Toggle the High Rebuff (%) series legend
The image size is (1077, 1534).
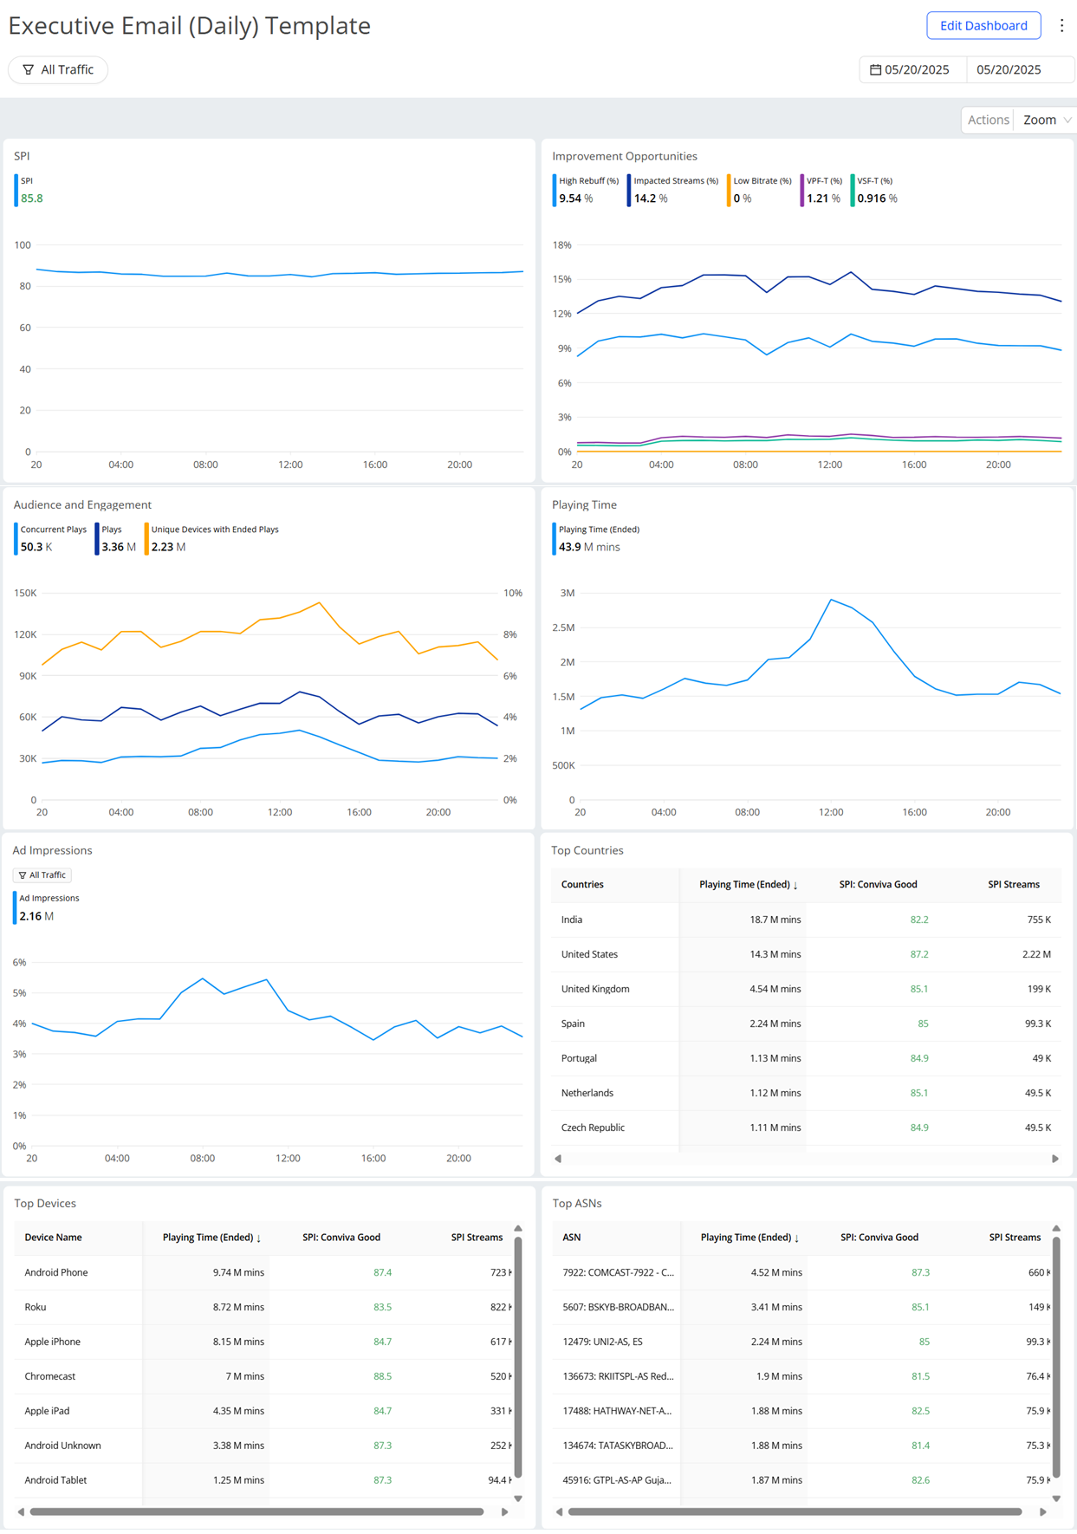tap(587, 181)
